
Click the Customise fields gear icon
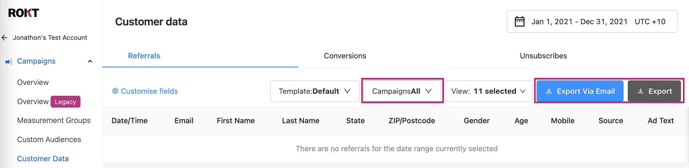115,91
